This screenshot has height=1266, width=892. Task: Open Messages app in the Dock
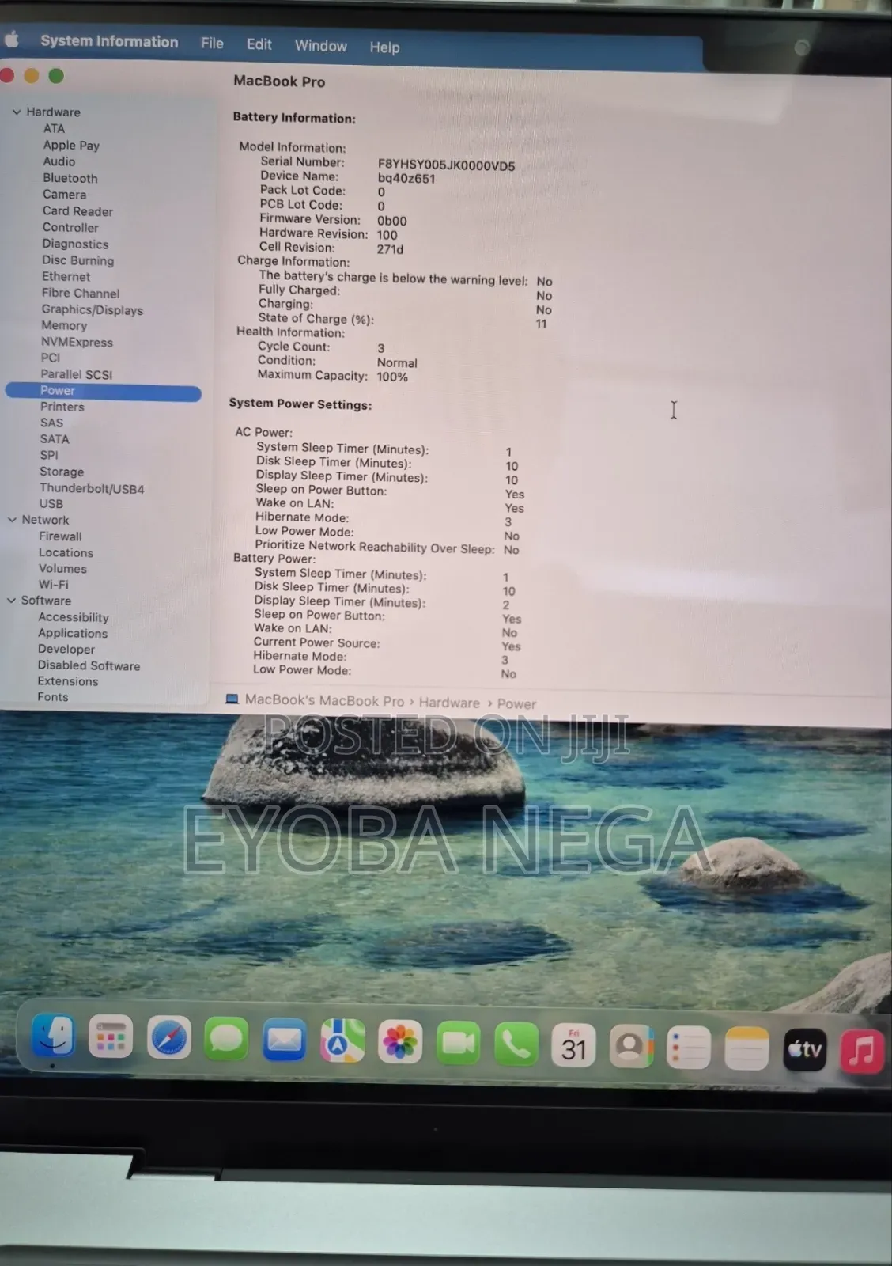(226, 1038)
